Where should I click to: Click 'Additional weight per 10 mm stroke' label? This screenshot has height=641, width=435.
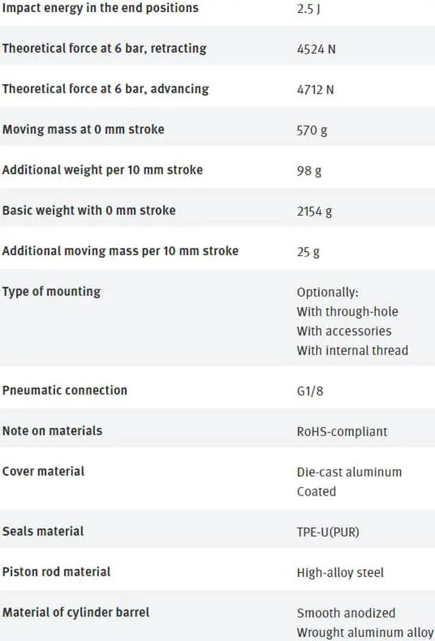tap(102, 170)
